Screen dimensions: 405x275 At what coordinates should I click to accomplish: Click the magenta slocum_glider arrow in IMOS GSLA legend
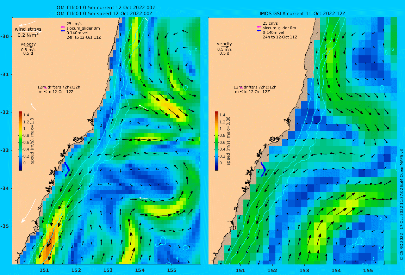259,27
